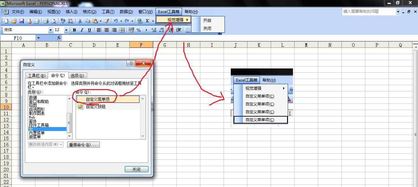Expand the Undo history arrow
This screenshot has width=418, height=187.
coord(121,21)
